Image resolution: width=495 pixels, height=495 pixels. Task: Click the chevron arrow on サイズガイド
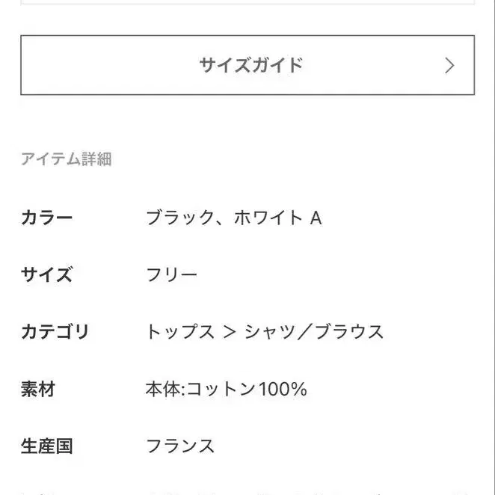coord(449,65)
